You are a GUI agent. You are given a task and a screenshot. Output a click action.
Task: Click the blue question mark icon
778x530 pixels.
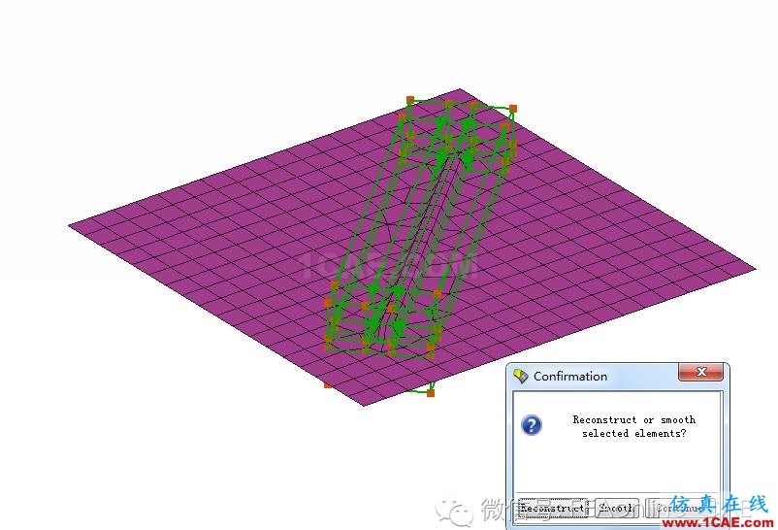click(x=532, y=425)
